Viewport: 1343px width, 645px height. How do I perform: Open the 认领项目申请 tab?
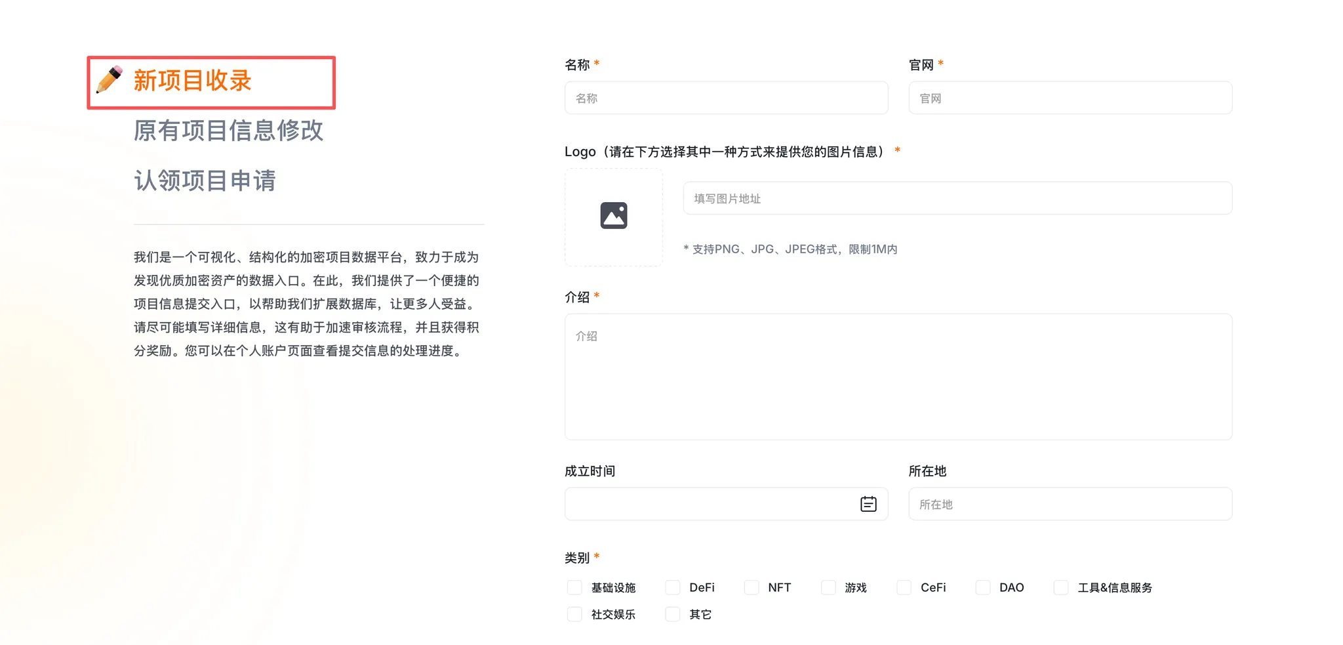(x=205, y=180)
